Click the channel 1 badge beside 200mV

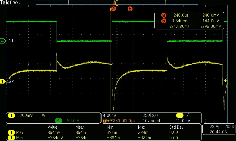[x=11, y=115]
